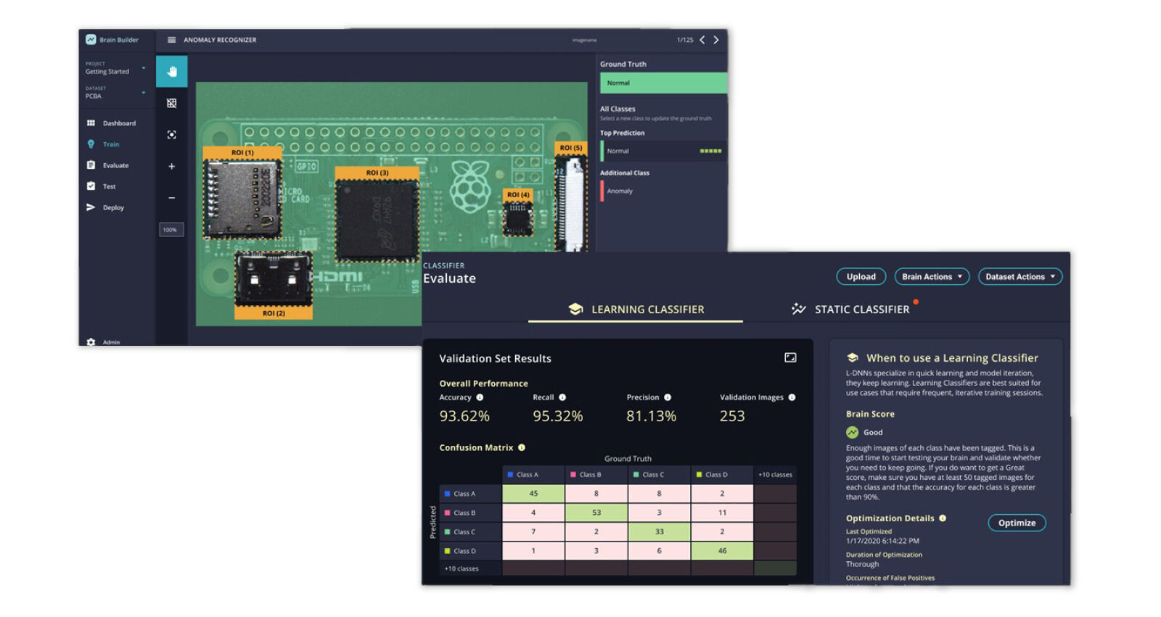Click the 100% zoom level box

click(x=171, y=230)
